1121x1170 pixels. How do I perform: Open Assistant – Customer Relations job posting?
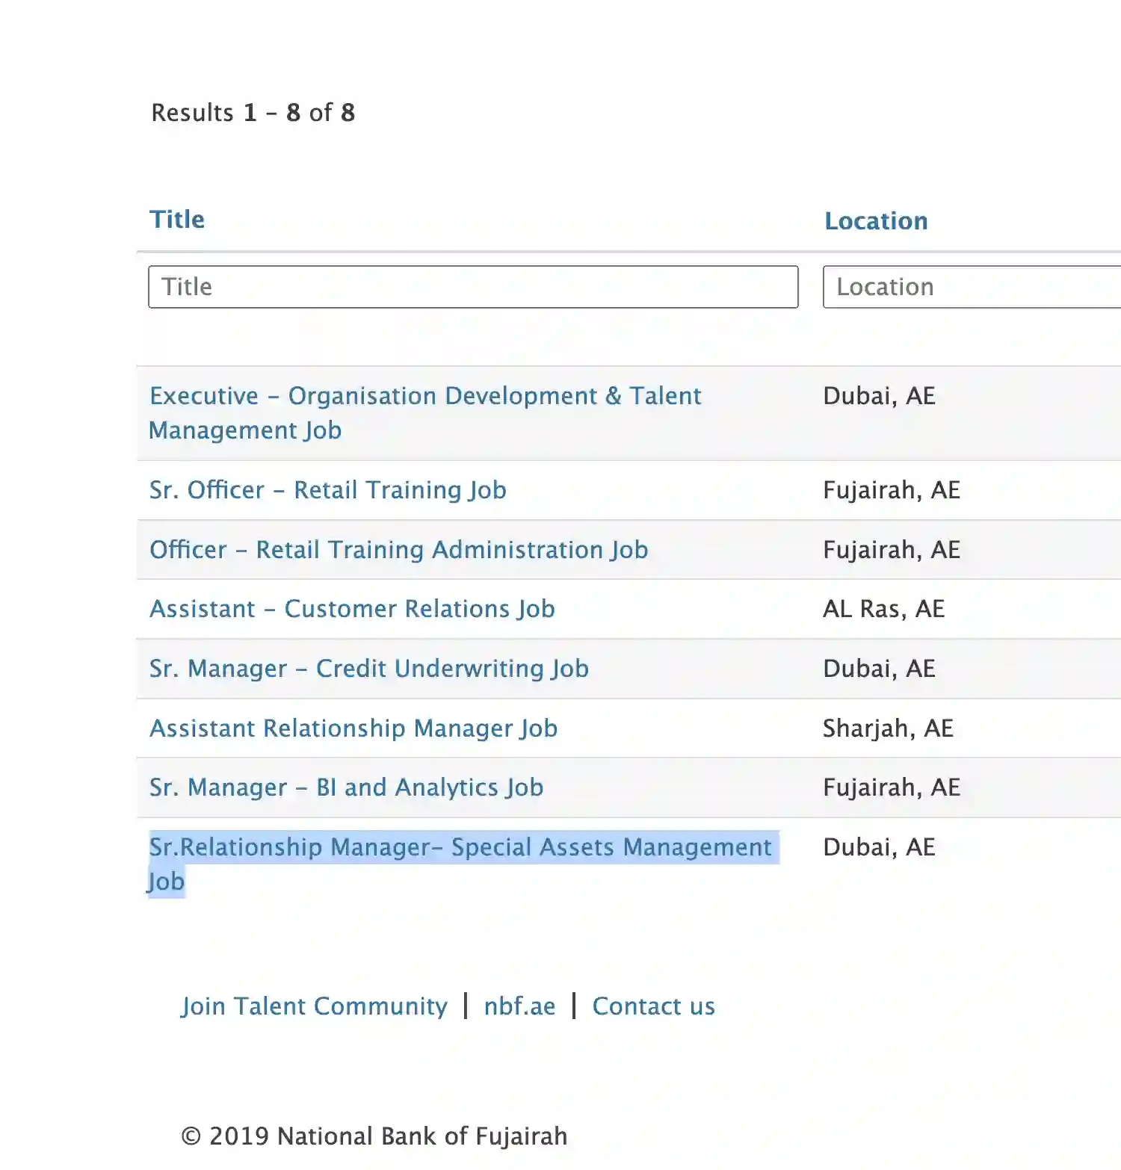click(x=352, y=609)
